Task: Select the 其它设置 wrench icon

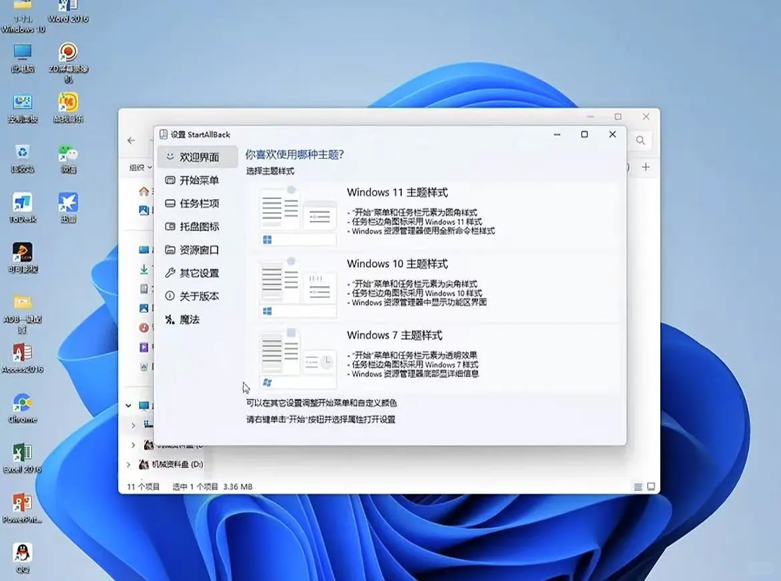Action: pos(170,272)
